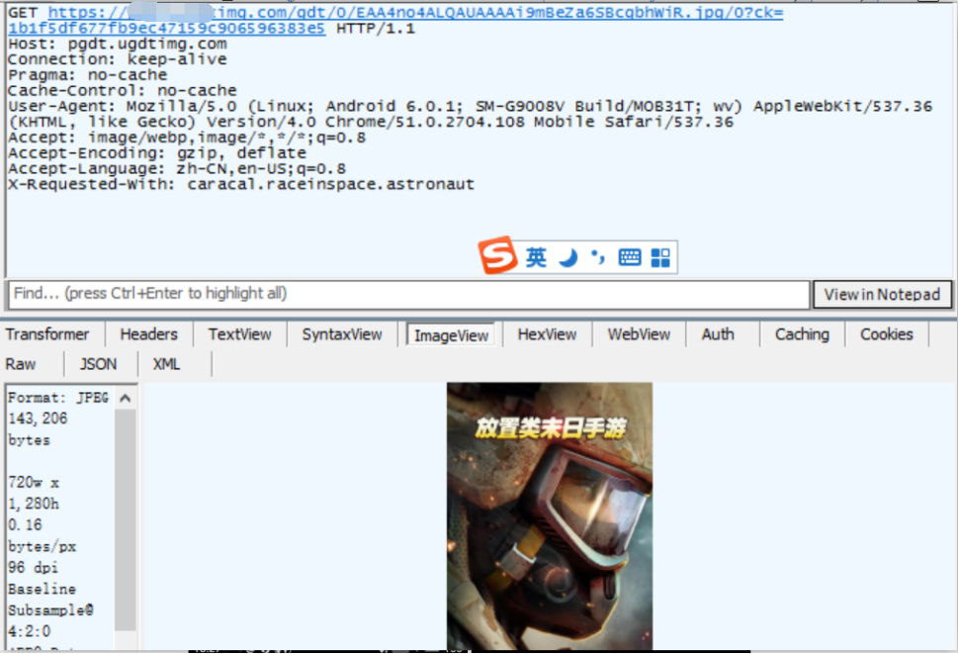
Task: Click the 'Format: JPEG' info text
Action: 58,398
